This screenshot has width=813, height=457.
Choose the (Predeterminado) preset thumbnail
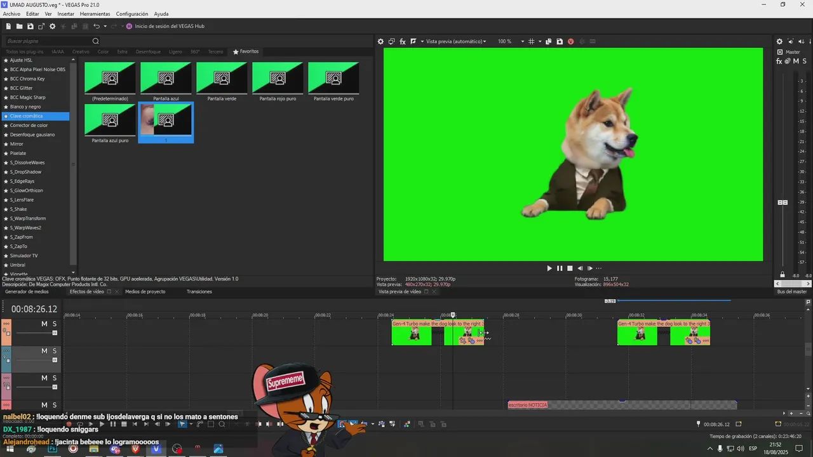[x=110, y=78]
